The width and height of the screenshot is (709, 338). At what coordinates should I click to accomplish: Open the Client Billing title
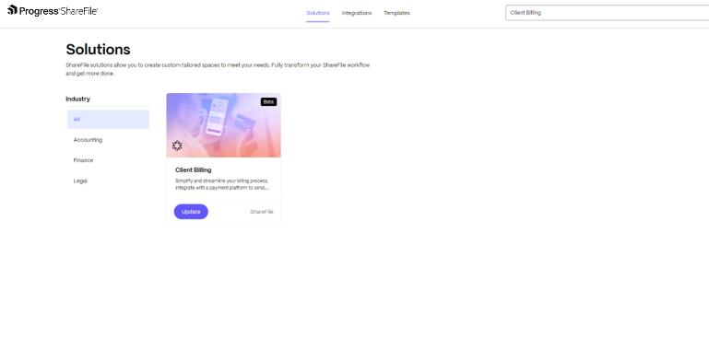[193, 169]
